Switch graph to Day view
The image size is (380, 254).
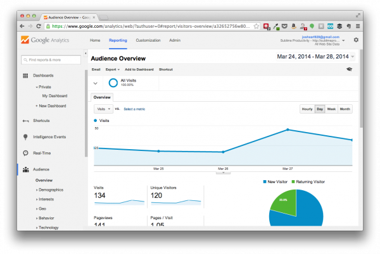click(320, 109)
